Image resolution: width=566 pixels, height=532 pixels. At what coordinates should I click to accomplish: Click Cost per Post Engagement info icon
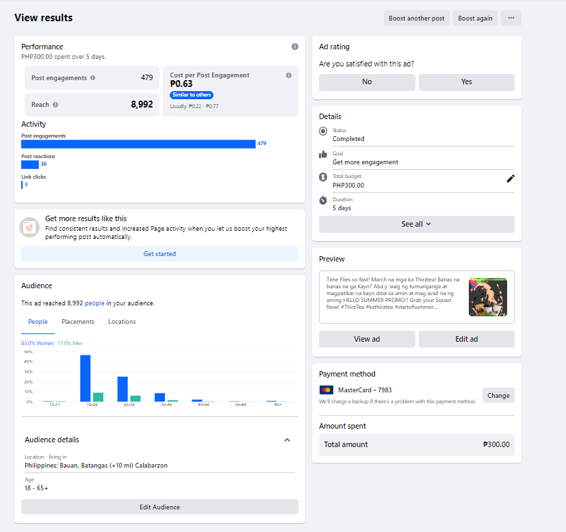click(x=289, y=75)
